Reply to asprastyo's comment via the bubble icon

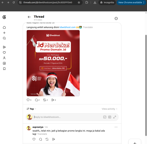41,139
